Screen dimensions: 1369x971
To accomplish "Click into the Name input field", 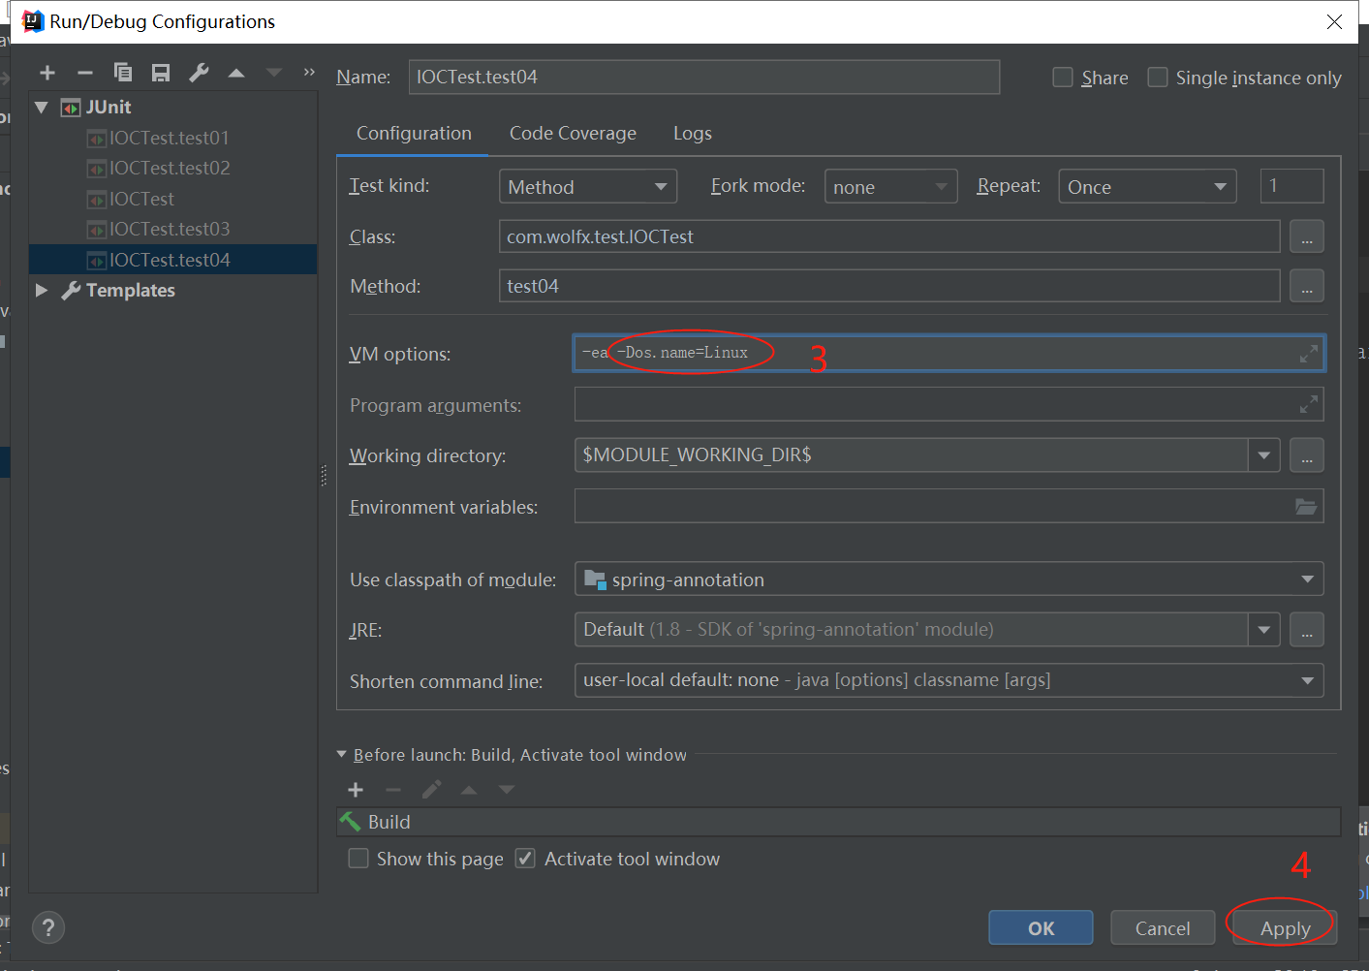I will pos(704,77).
